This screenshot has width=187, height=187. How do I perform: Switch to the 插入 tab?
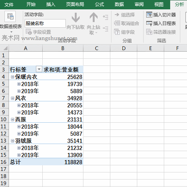coord(50,4)
